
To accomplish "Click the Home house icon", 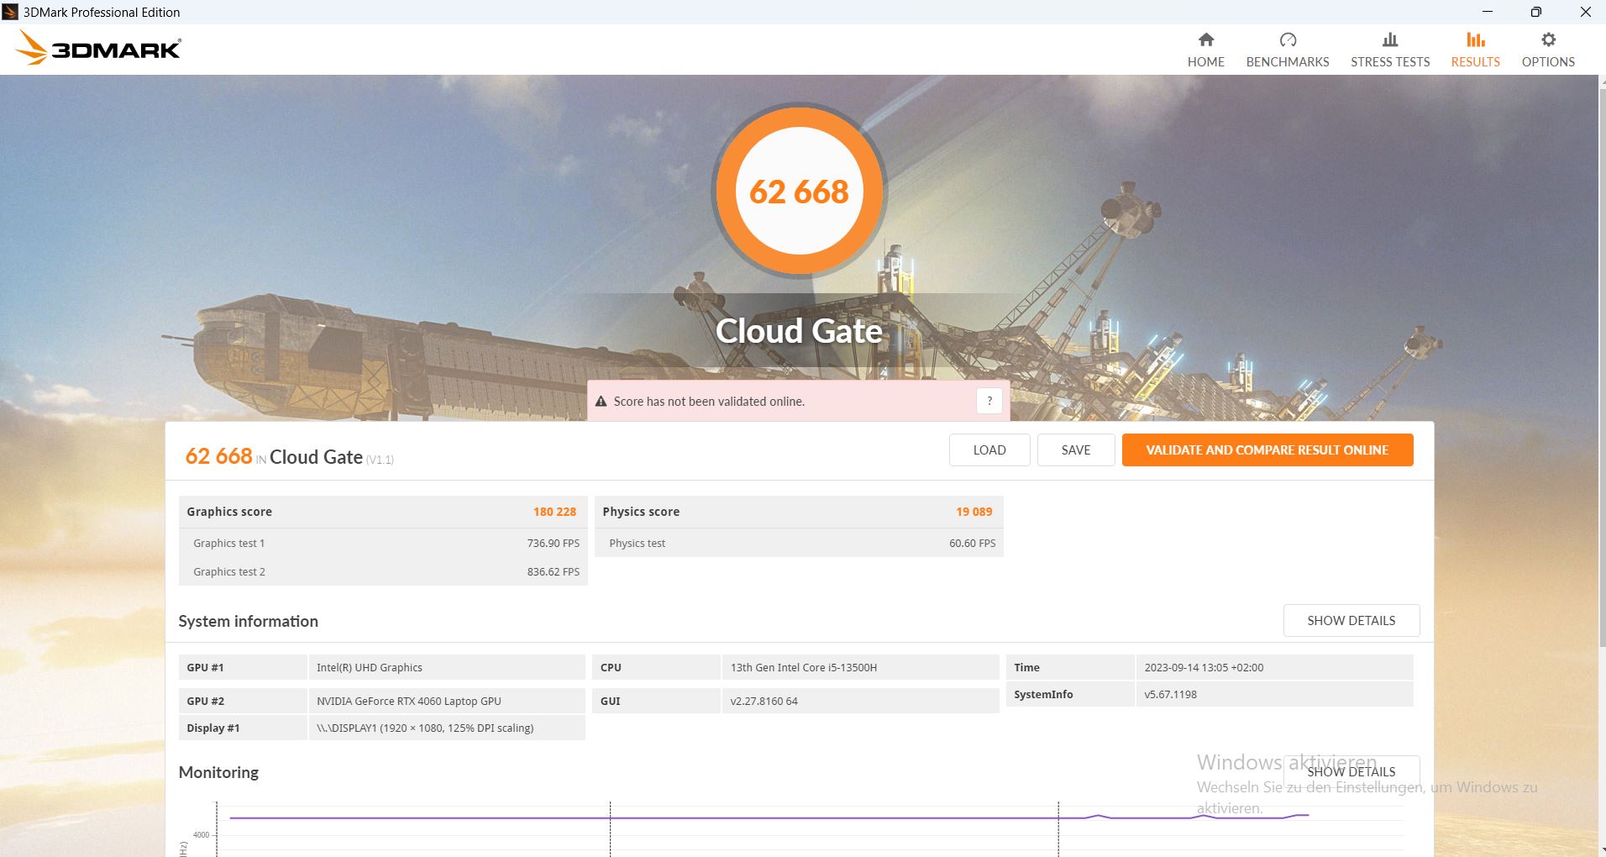I will (x=1205, y=39).
